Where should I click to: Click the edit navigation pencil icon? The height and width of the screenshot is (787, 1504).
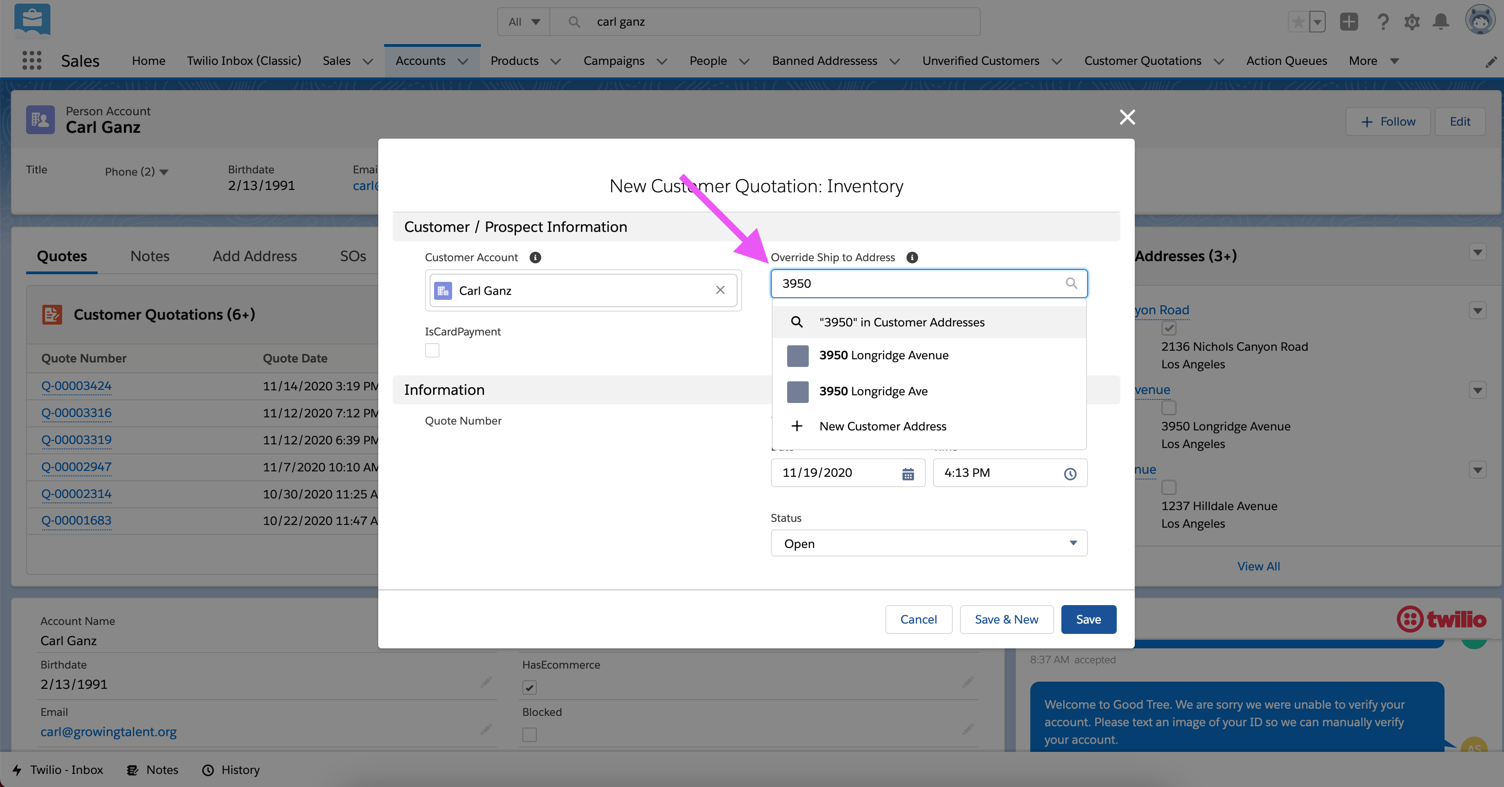point(1491,62)
